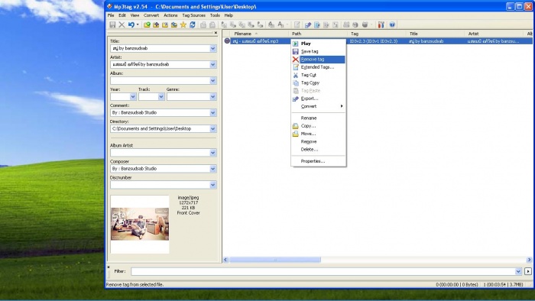Expand the Genre field dropdown
Screen dimensions: 535x301
(x=213, y=97)
